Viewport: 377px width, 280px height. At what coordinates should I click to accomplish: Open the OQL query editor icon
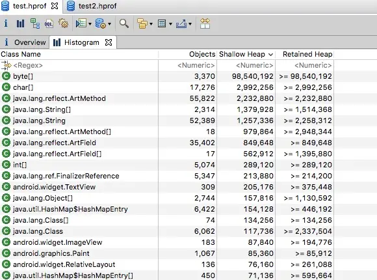tap(49, 23)
